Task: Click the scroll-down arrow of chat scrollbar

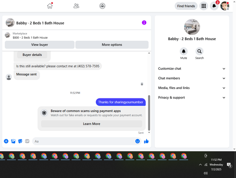Action: point(149,132)
